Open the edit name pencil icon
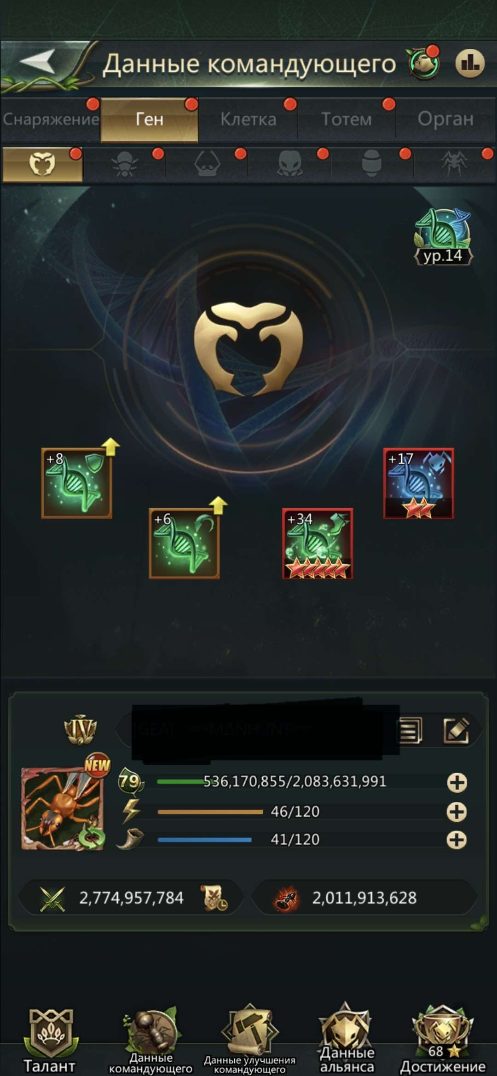Screen dimensions: 497x1076 457,730
